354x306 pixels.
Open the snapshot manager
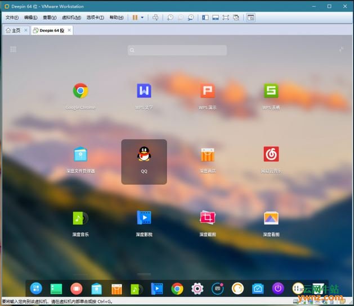coord(191,17)
